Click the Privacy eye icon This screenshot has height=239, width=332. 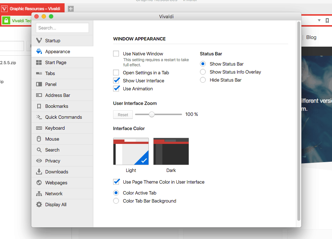[x=39, y=161]
